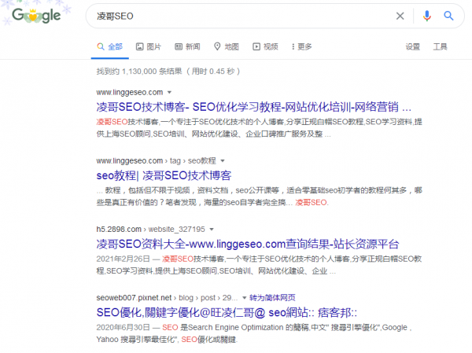Click inside the 凌哥SEO search field
The height and width of the screenshot is (353, 472).
(x=241, y=16)
